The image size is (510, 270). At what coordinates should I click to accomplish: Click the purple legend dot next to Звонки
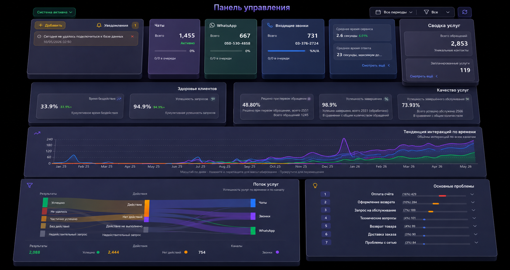coord(277,252)
